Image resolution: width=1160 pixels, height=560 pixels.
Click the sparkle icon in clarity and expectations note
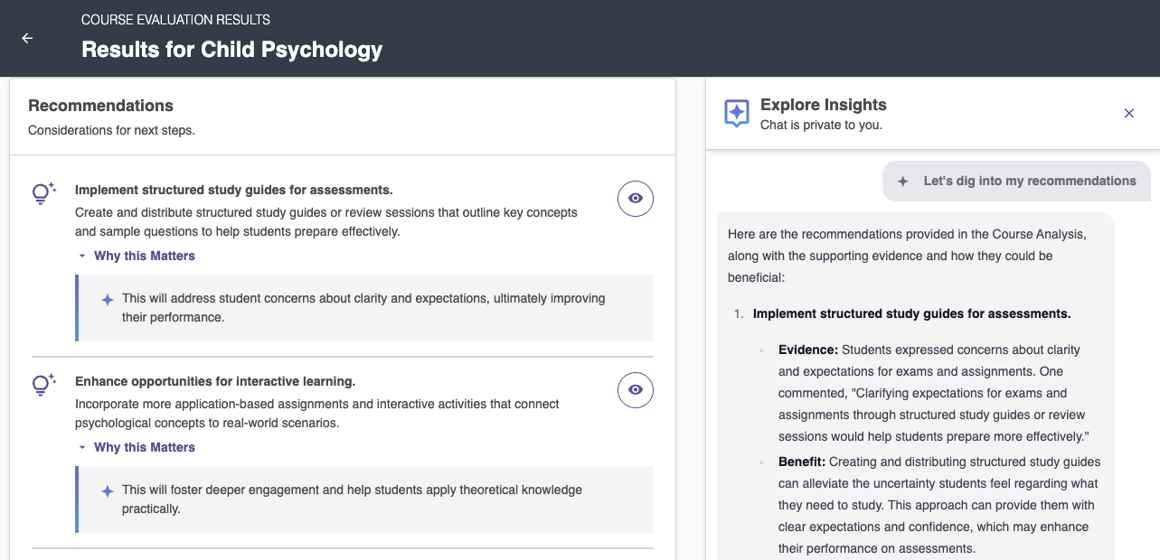108,299
